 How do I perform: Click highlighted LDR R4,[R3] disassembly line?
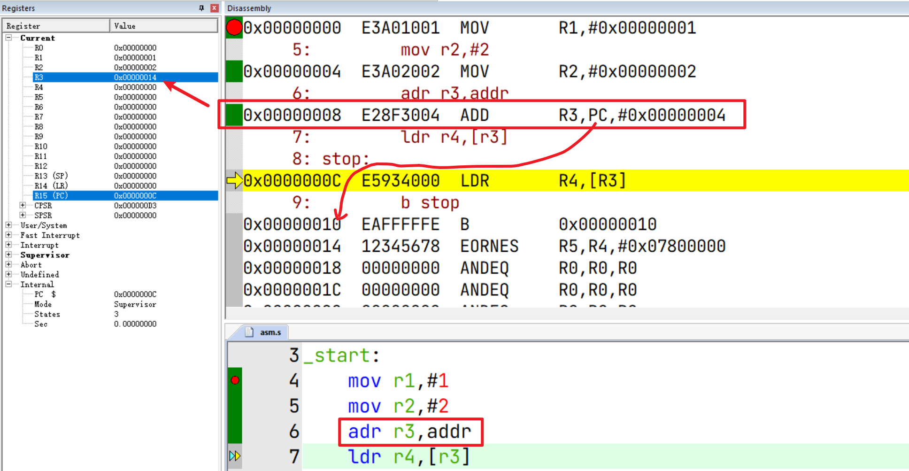coord(575,180)
